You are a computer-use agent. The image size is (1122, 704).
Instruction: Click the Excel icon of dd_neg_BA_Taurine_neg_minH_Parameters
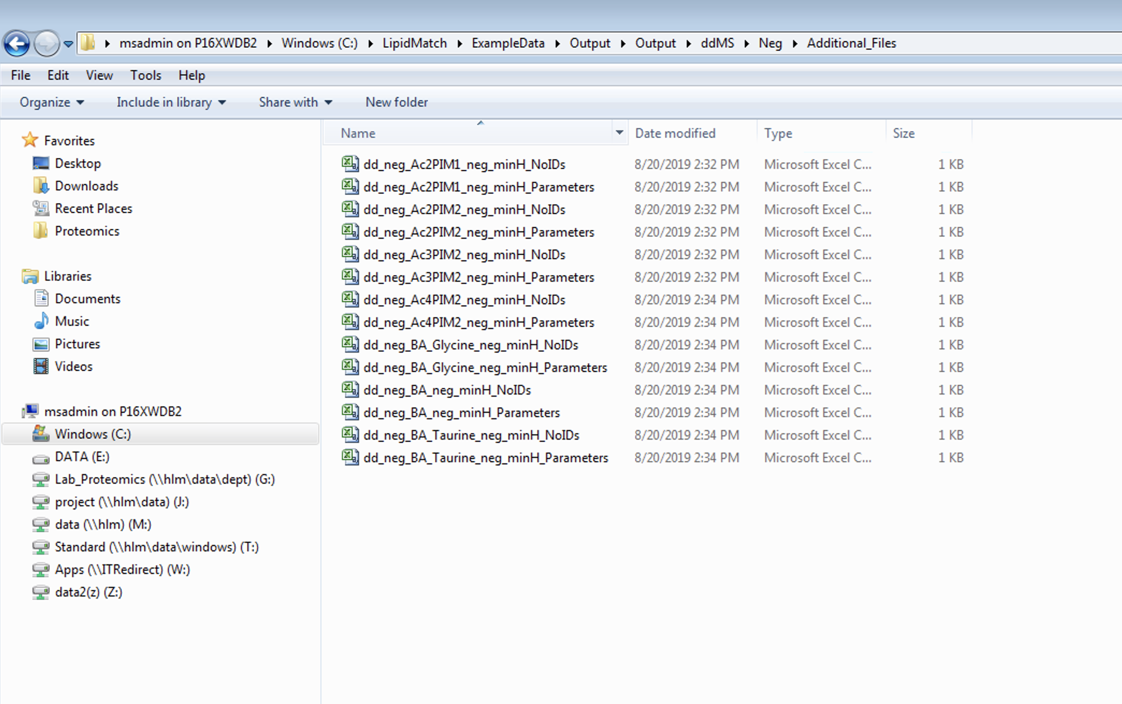[x=350, y=457]
